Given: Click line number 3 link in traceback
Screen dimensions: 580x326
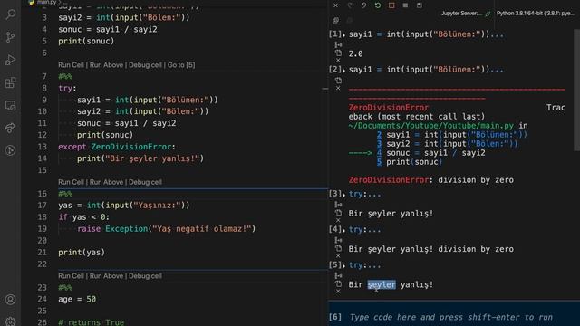Looking at the screenshot, I should (379, 144).
